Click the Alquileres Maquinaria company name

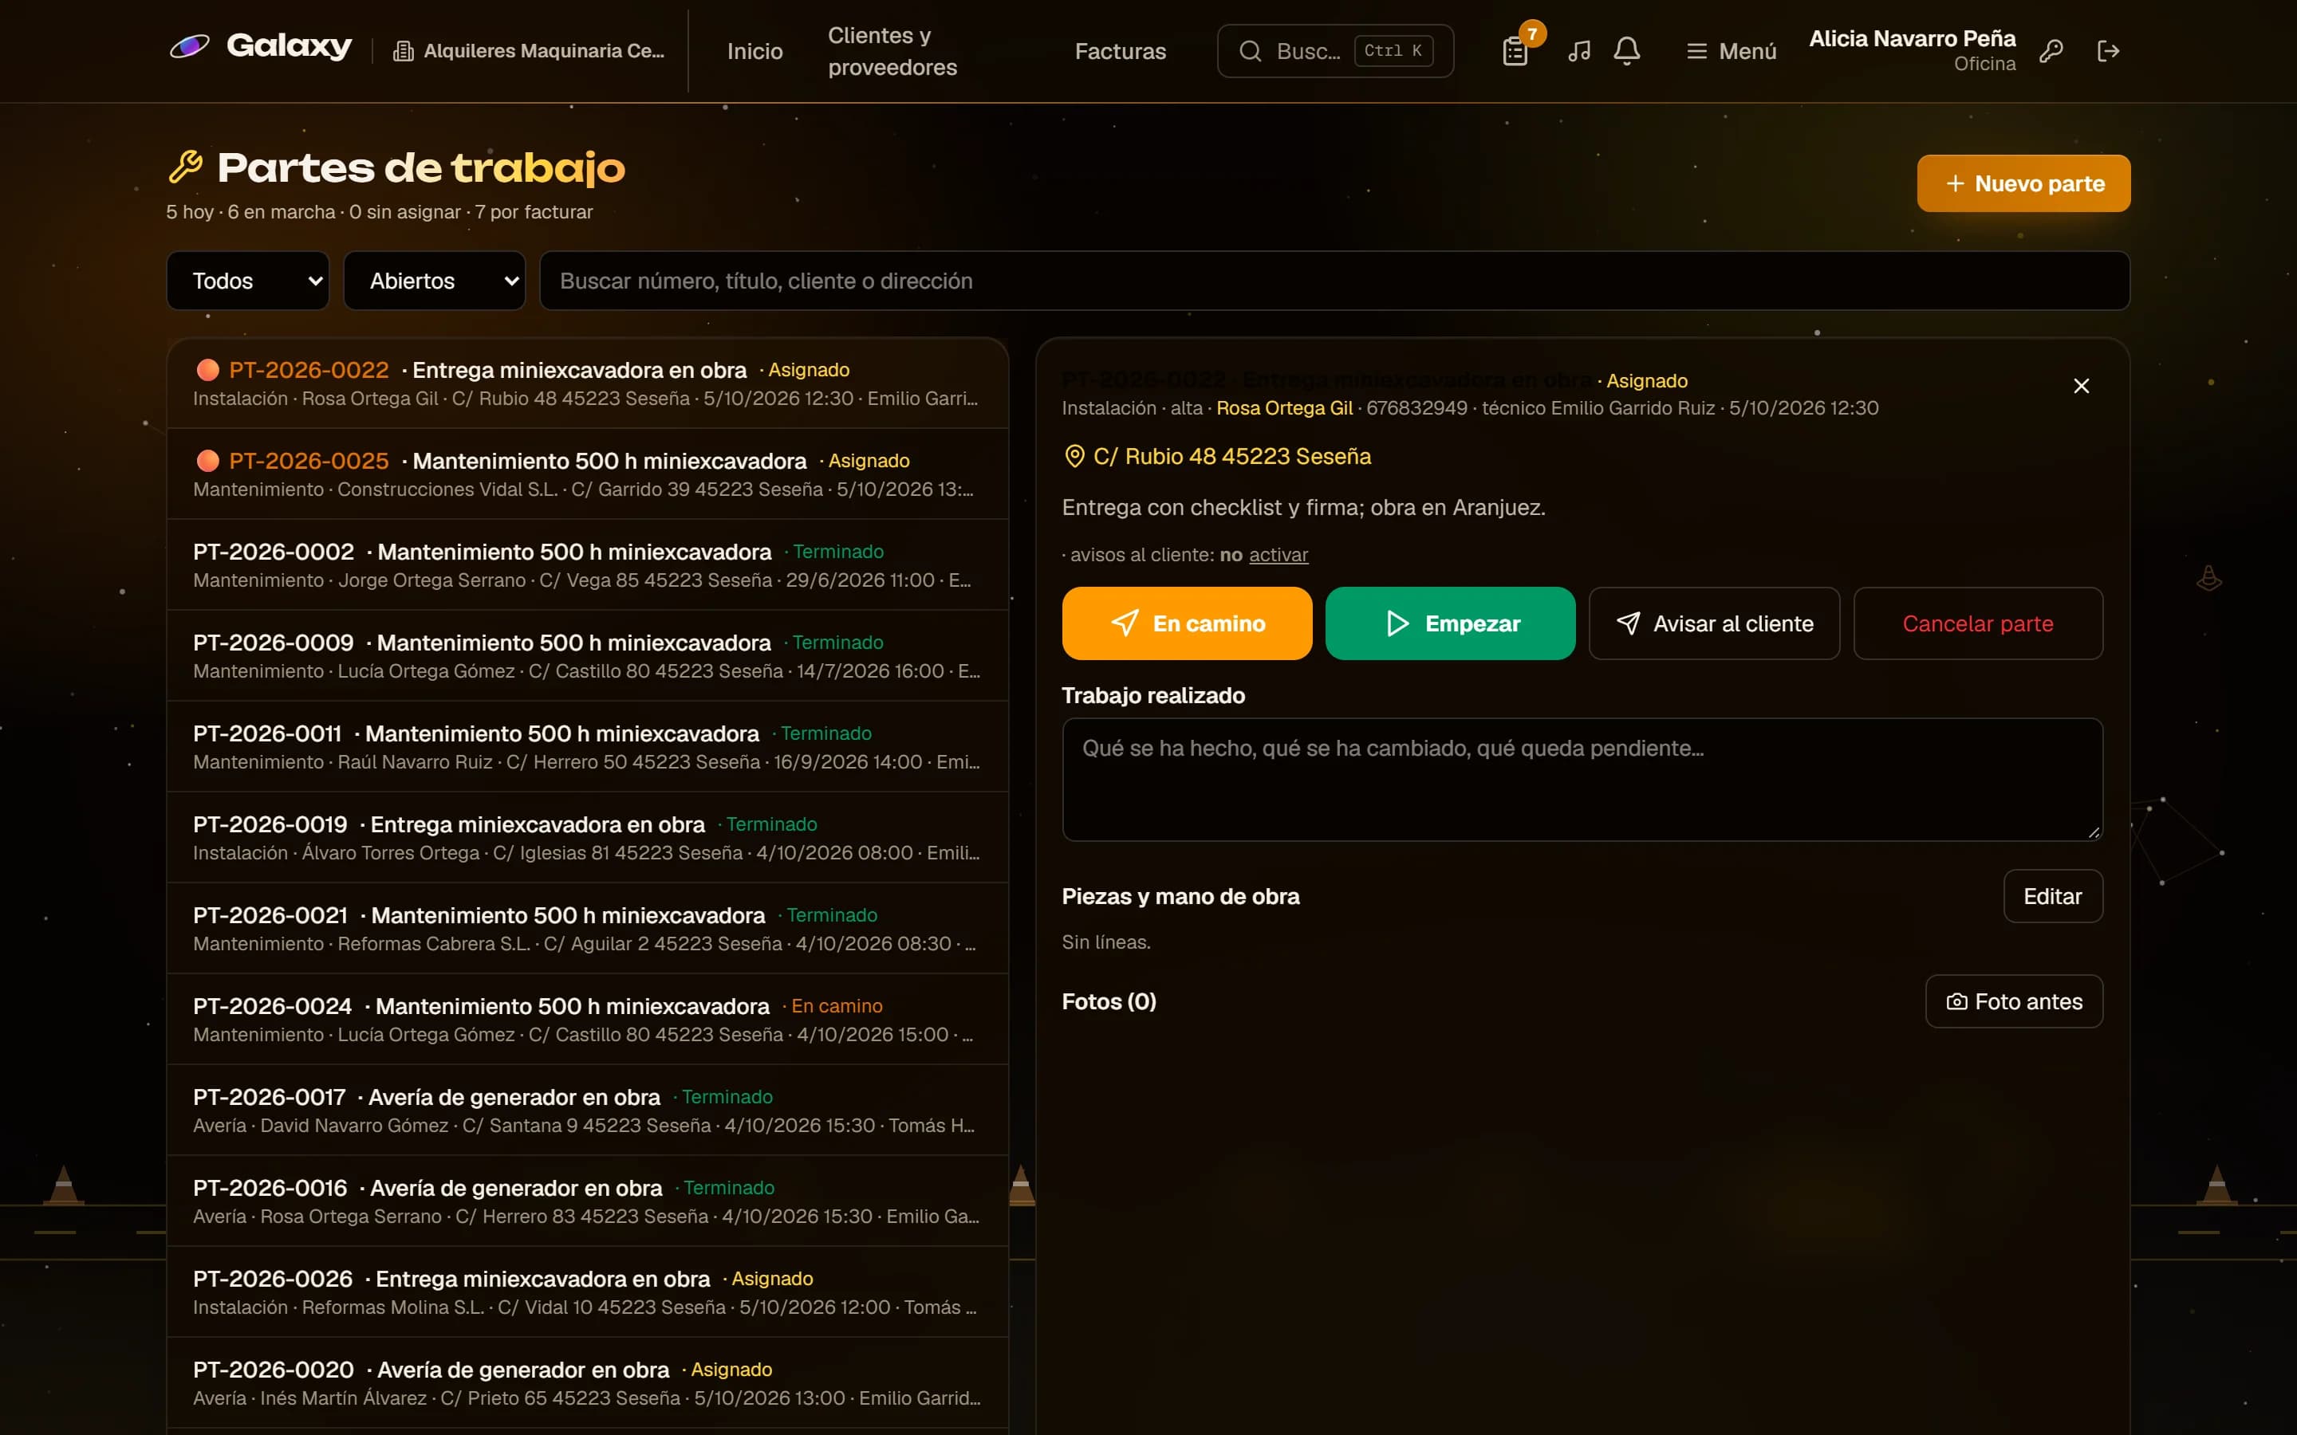[x=544, y=51]
